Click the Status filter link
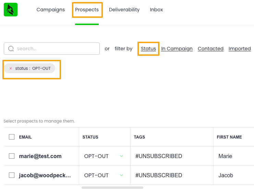The height and width of the screenshot is (195, 254). click(148, 49)
